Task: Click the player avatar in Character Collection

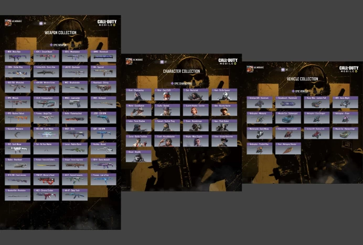Action: point(129,61)
